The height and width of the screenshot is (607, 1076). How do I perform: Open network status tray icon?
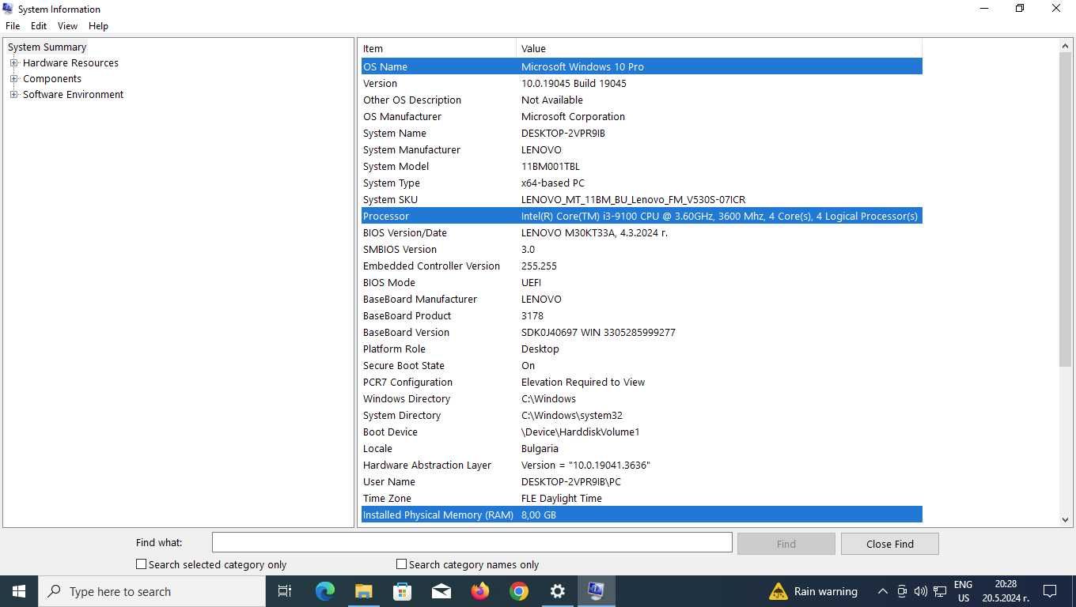click(x=940, y=591)
